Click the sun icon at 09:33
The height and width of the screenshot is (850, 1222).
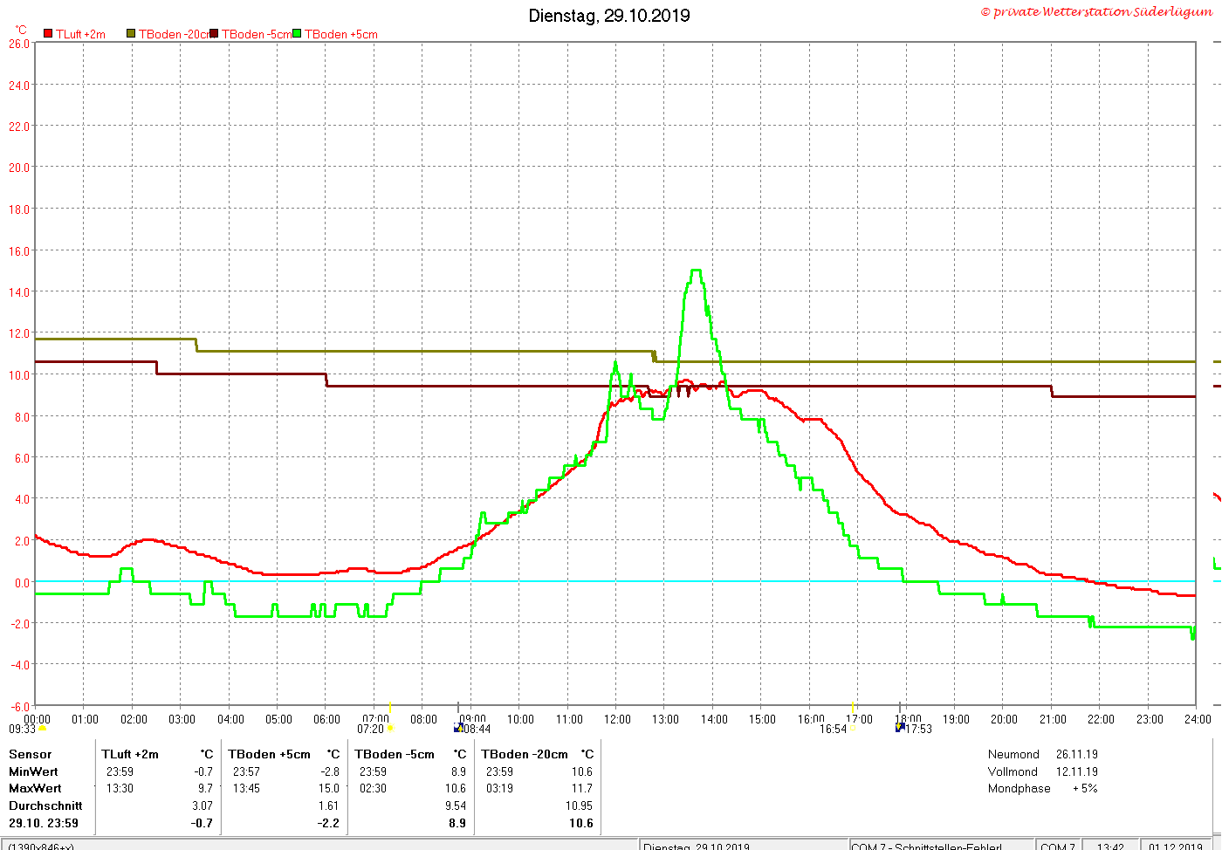[43, 729]
